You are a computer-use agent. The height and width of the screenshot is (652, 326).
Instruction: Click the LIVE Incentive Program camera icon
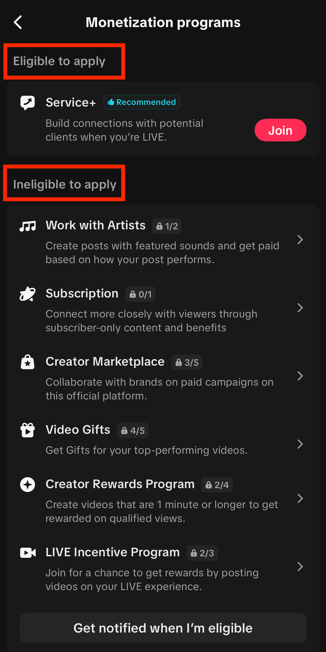[28, 553]
